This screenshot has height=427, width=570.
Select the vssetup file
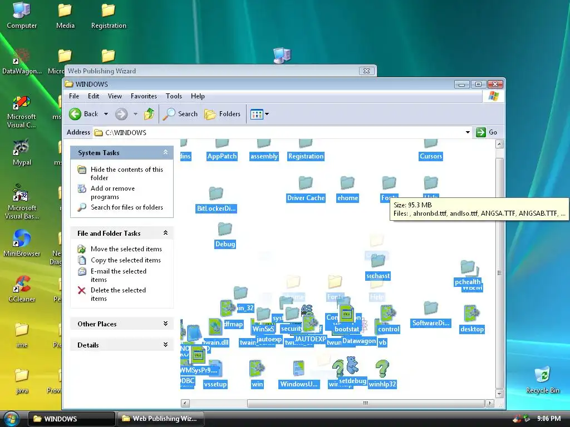pyautogui.click(x=215, y=374)
